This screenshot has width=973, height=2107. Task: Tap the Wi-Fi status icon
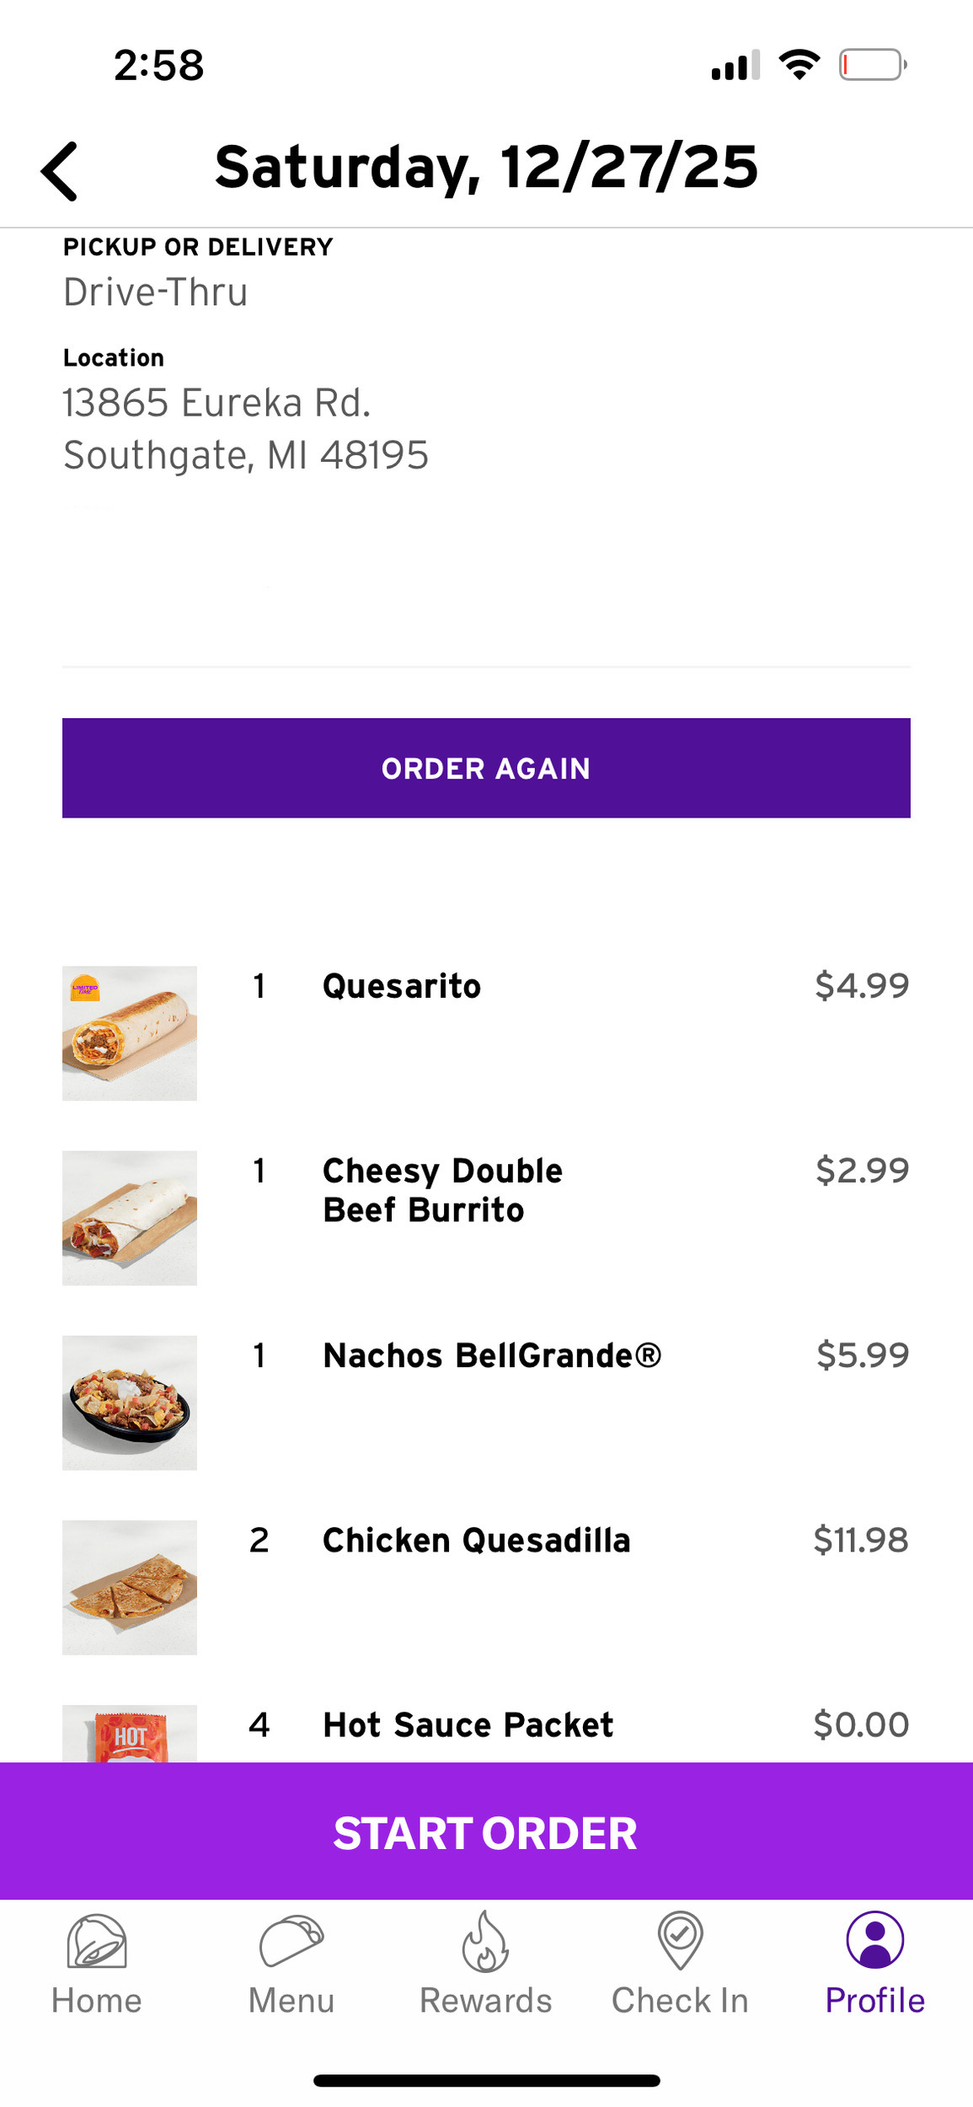pos(799,65)
